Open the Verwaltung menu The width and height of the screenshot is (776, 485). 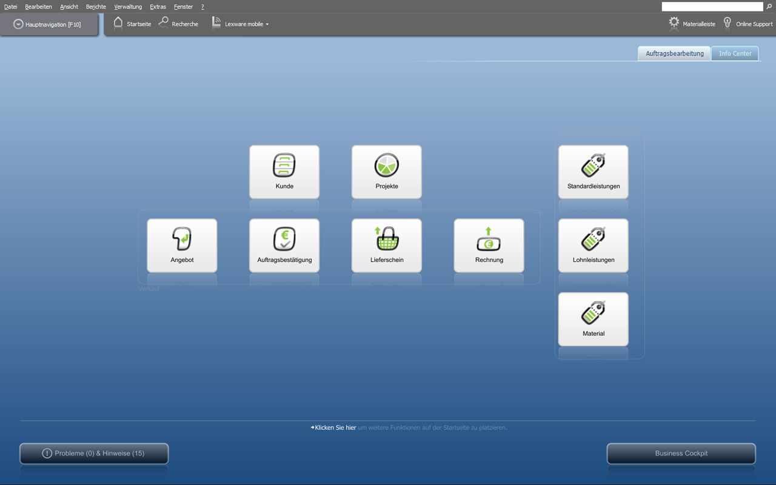(128, 7)
